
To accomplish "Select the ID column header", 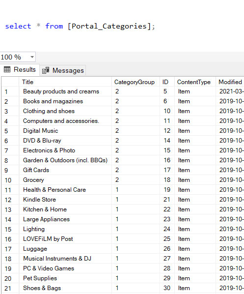I will point(167,82).
